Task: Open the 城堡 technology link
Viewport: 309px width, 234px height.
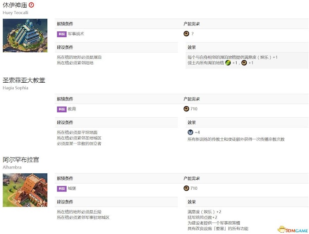Action: point(72,188)
